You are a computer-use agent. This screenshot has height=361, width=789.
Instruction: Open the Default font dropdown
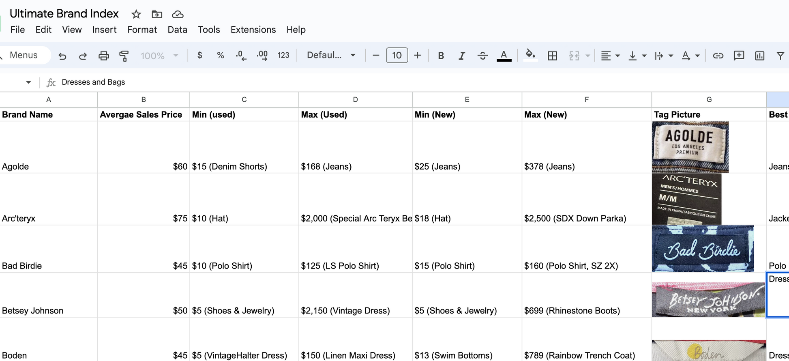tap(331, 56)
